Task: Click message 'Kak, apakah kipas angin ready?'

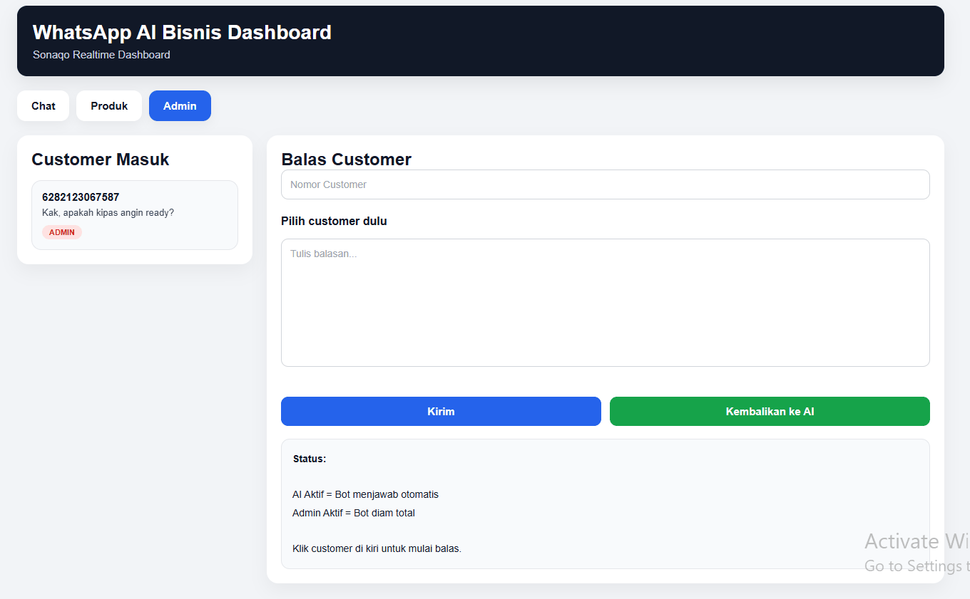Action: point(108,213)
